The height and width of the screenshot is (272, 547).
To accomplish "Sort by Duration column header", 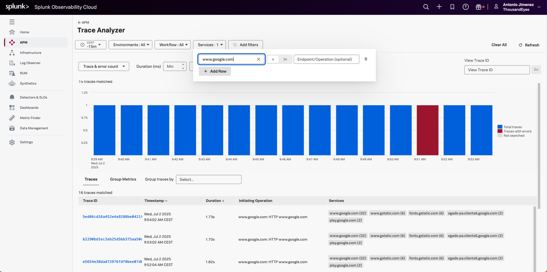I will click(x=215, y=201).
